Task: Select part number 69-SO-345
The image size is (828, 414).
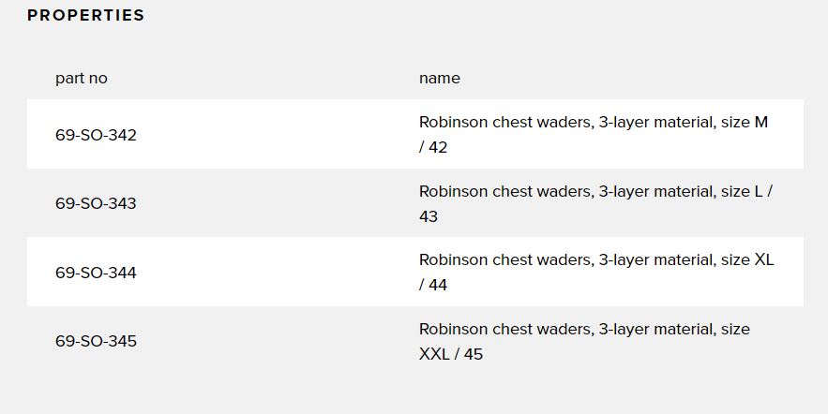Action: click(x=96, y=341)
